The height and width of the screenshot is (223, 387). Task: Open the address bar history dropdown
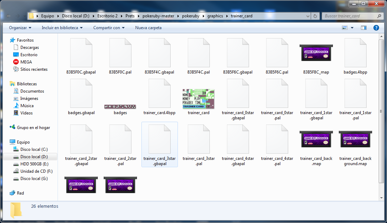pos(308,16)
